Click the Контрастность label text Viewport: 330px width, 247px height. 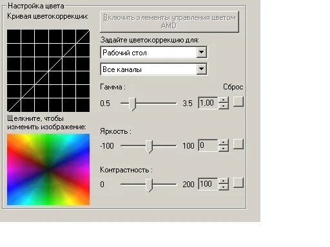tap(126, 170)
